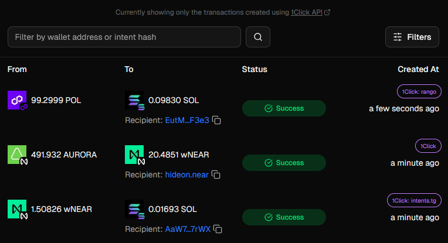This screenshot has height=243, width=448.
Task: Open recipient EutM...F3e3 link
Action: click(x=187, y=121)
